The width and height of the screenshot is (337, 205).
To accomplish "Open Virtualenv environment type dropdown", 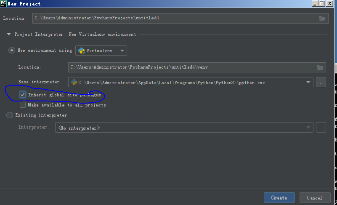I will [101, 51].
